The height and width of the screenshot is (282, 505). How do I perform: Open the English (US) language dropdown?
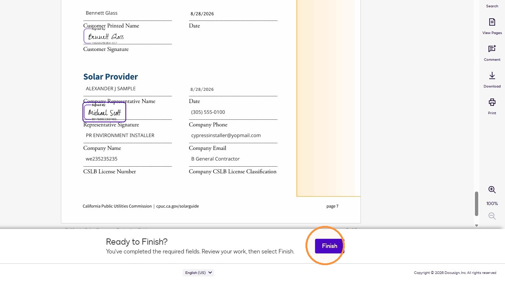coord(198,272)
